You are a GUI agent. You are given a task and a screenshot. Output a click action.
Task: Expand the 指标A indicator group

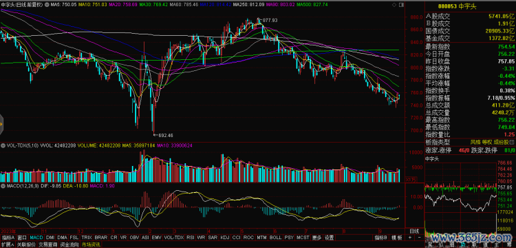(8, 238)
